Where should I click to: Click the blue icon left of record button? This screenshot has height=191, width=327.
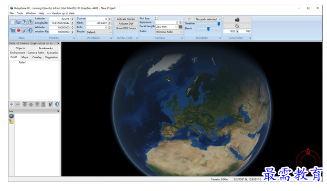point(13,30)
